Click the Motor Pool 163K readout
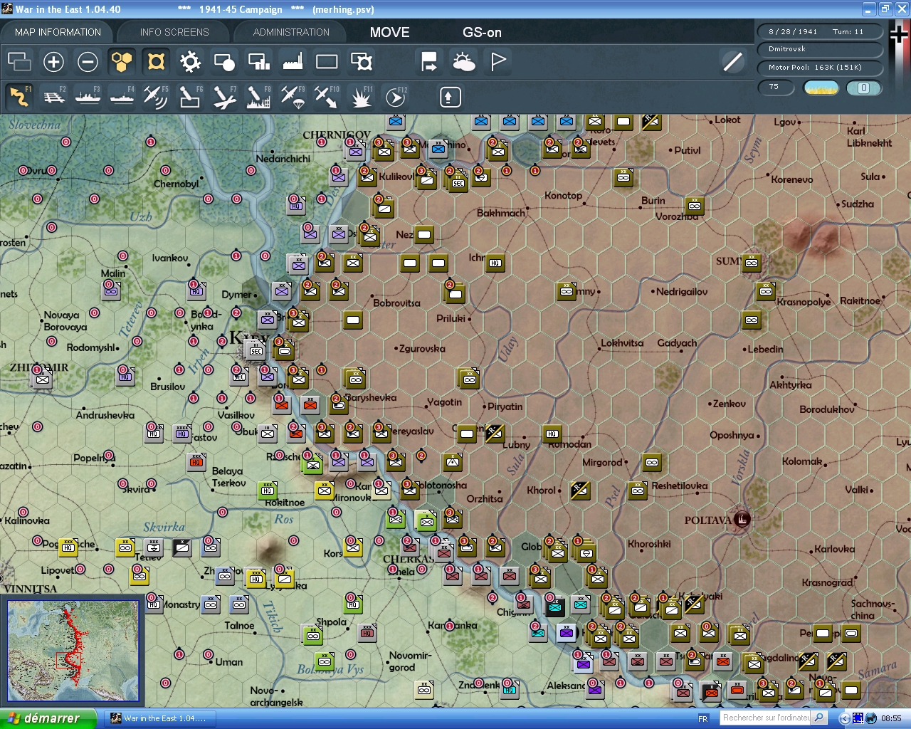Image resolution: width=911 pixels, height=729 pixels. [819, 68]
